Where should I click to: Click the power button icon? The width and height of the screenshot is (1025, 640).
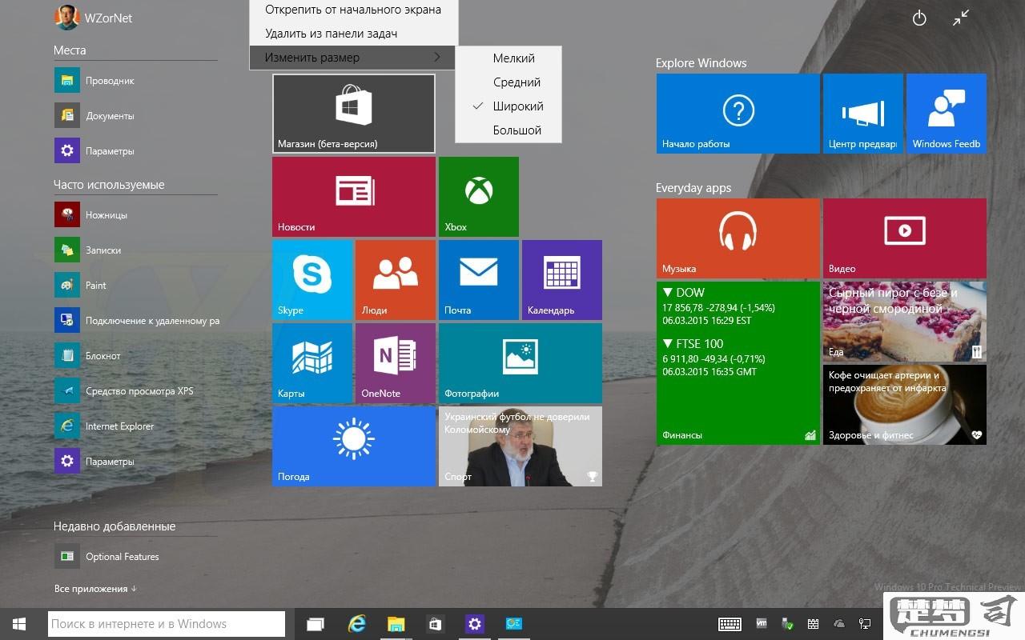click(x=919, y=18)
